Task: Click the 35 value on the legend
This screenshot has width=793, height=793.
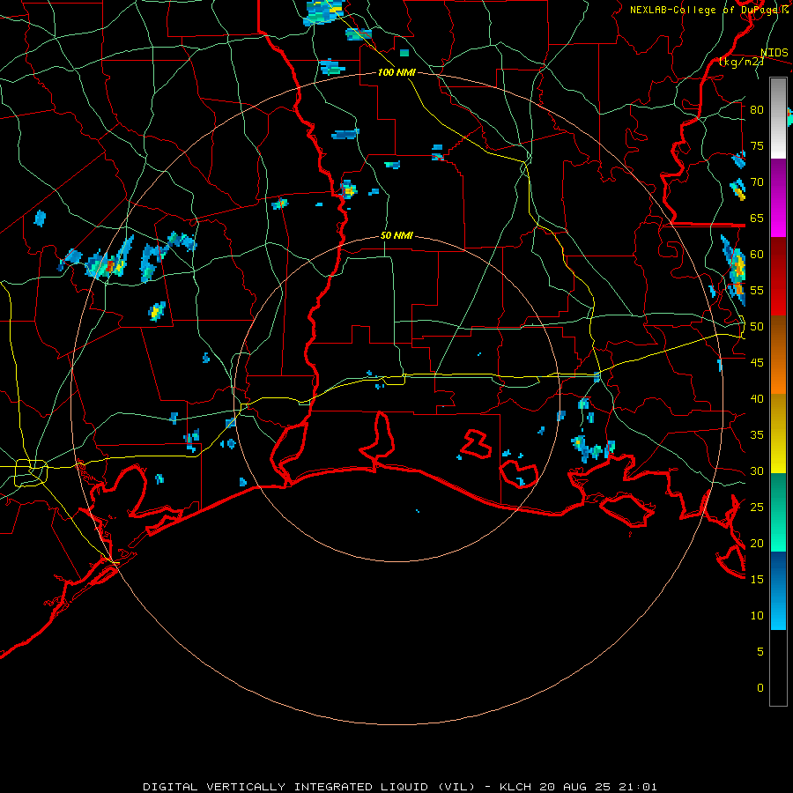Action: click(x=757, y=435)
